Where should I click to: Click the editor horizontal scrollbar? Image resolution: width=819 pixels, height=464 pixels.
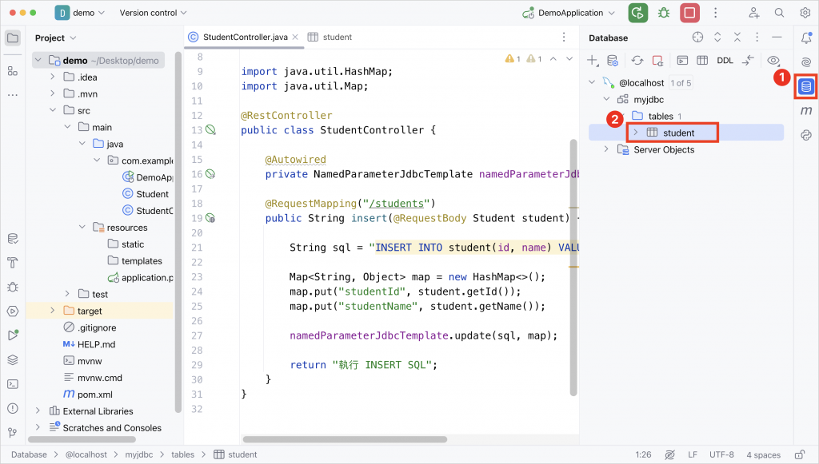click(x=345, y=439)
